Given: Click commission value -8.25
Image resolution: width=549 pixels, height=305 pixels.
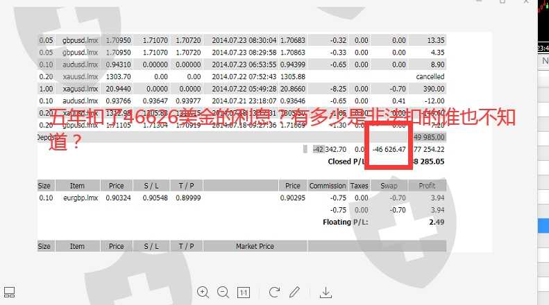Looking at the screenshot, I should (338, 89).
